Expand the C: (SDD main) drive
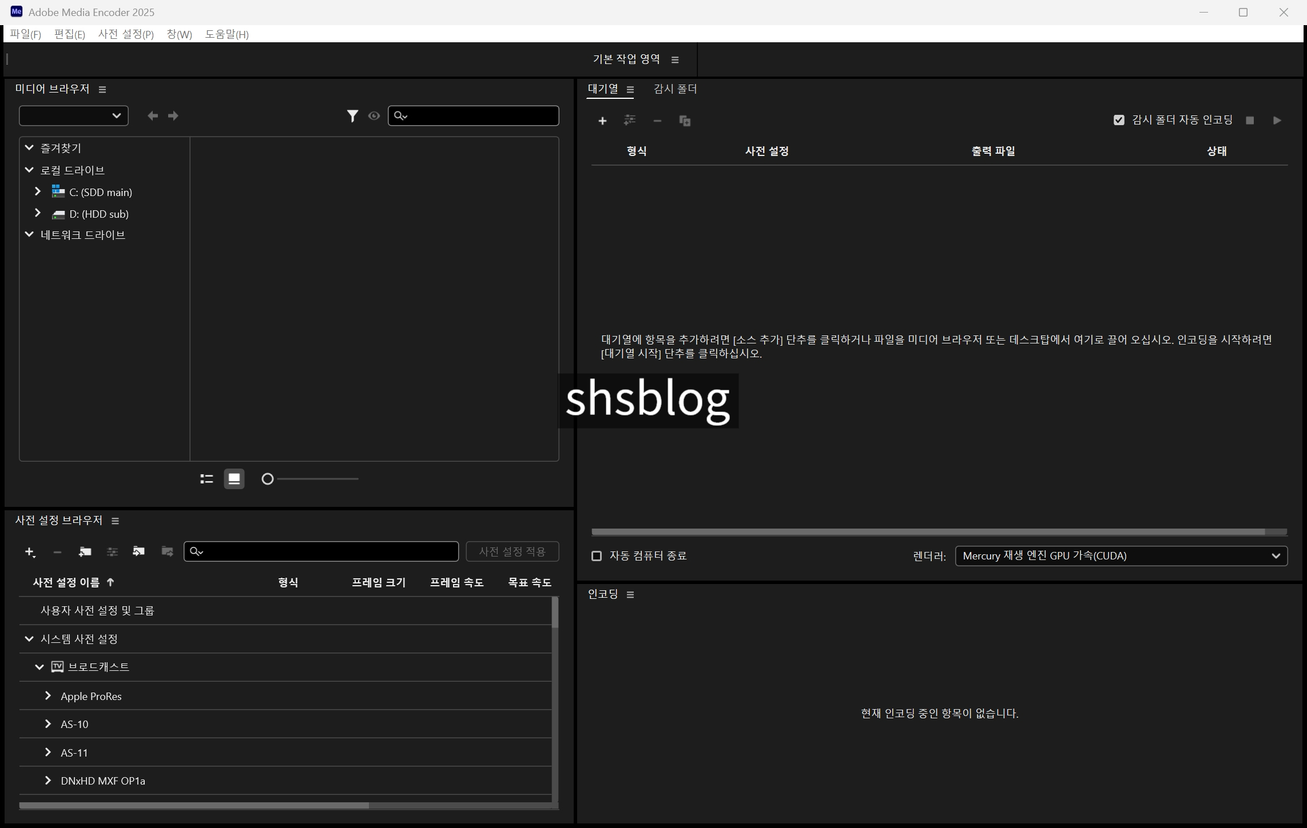1307x828 pixels. (x=38, y=191)
